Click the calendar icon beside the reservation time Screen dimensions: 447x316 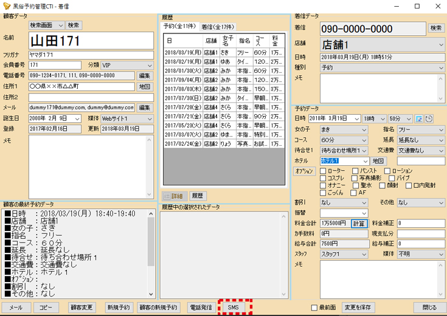click(419, 118)
